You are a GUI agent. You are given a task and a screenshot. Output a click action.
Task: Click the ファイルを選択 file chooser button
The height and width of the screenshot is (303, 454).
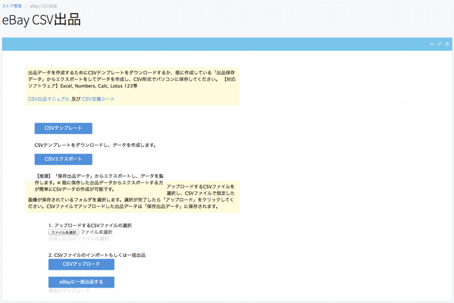(x=63, y=233)
